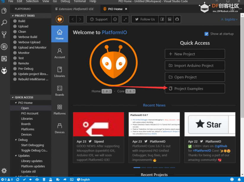Screen dimensions: 244x182
Task: Go back with the left arrow button
Action: 73,19
